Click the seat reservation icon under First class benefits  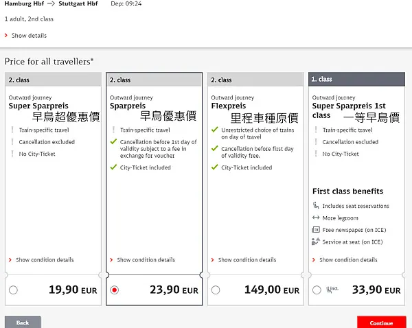316,205
